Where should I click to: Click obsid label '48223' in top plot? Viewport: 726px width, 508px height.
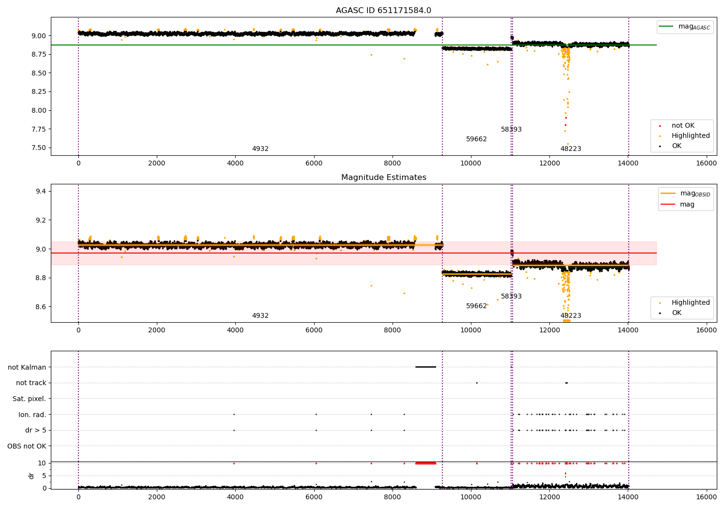pos(571,149)
